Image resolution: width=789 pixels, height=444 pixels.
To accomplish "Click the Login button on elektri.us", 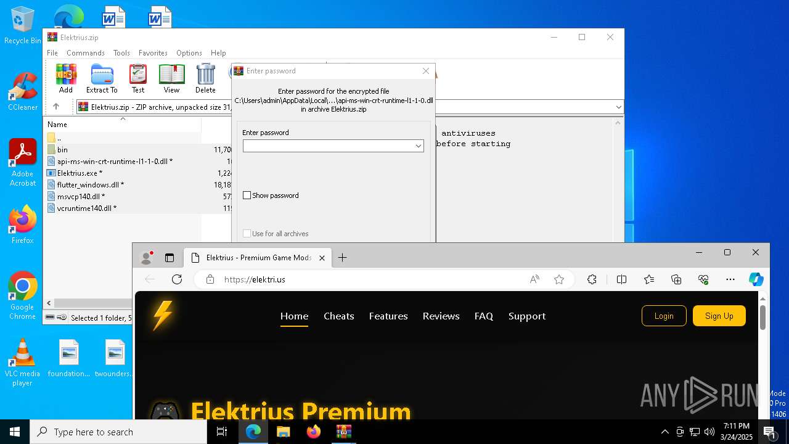I will coord(664,316).
